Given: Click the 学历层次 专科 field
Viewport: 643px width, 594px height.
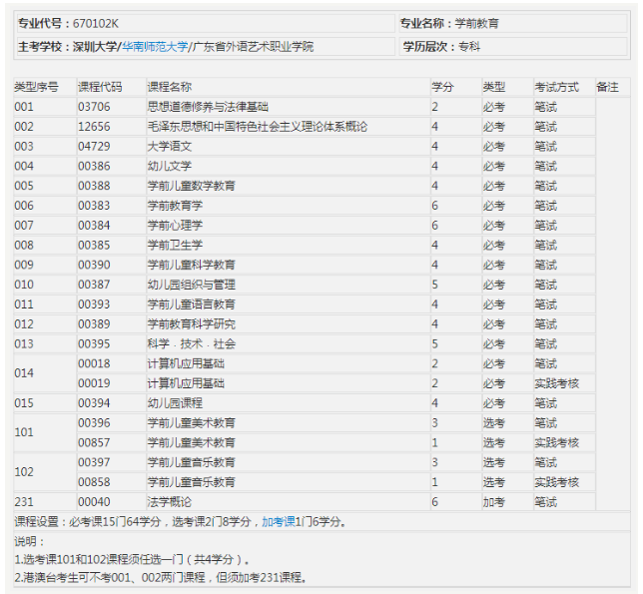Looking at the screenshot, I should tap(513, 47).
